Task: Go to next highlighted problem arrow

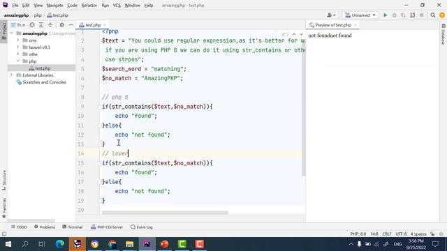Action: 301,34
